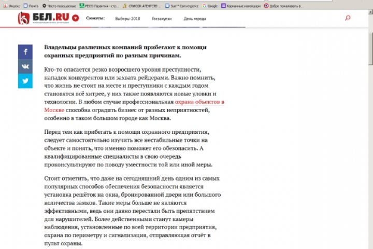Image resolution: width=373 pixels, height=249 pixels.
Task: Open the Почта bookmark
Action: tap(31, 6)
